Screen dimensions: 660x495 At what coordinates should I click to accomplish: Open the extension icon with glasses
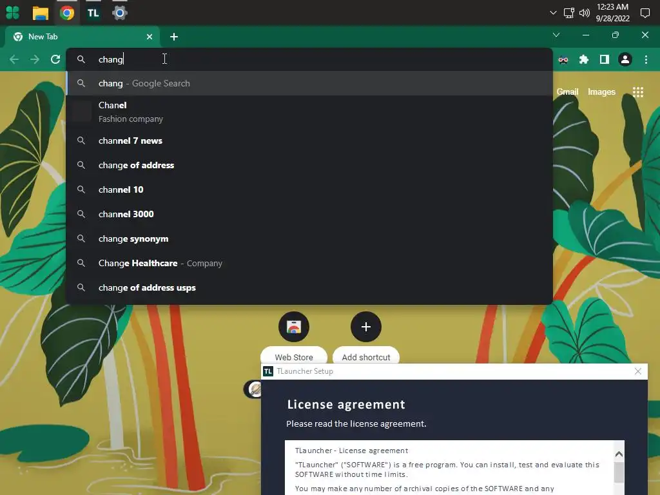click(563, 60)
